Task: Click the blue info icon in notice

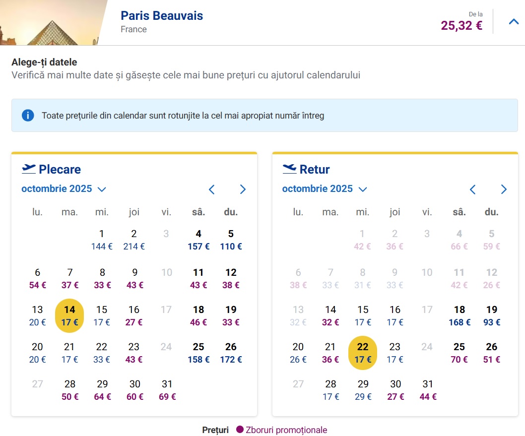Action: click(x=28, y=116)
